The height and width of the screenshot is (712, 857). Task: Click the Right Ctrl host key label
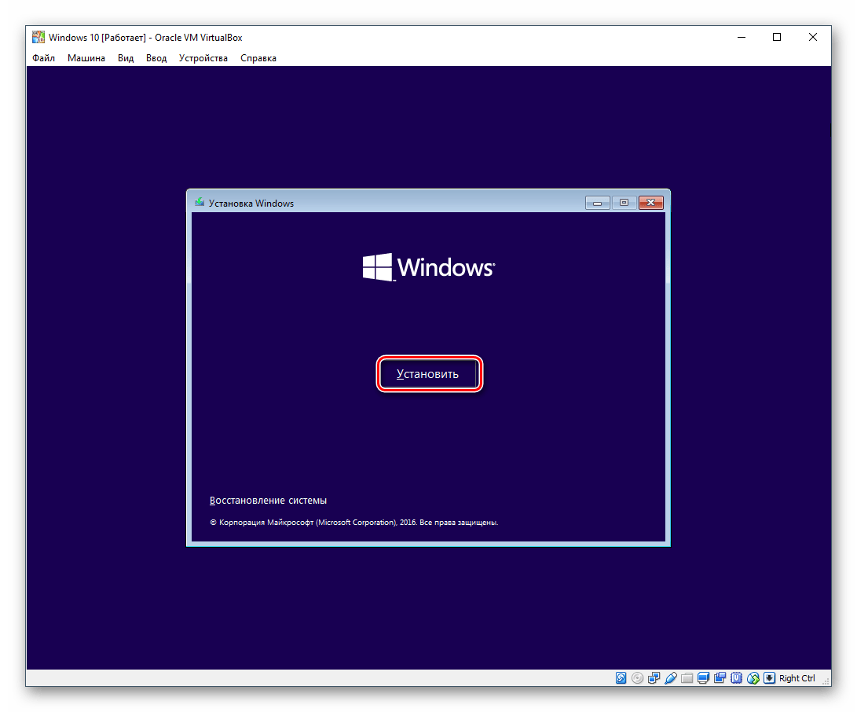(797, 678)
